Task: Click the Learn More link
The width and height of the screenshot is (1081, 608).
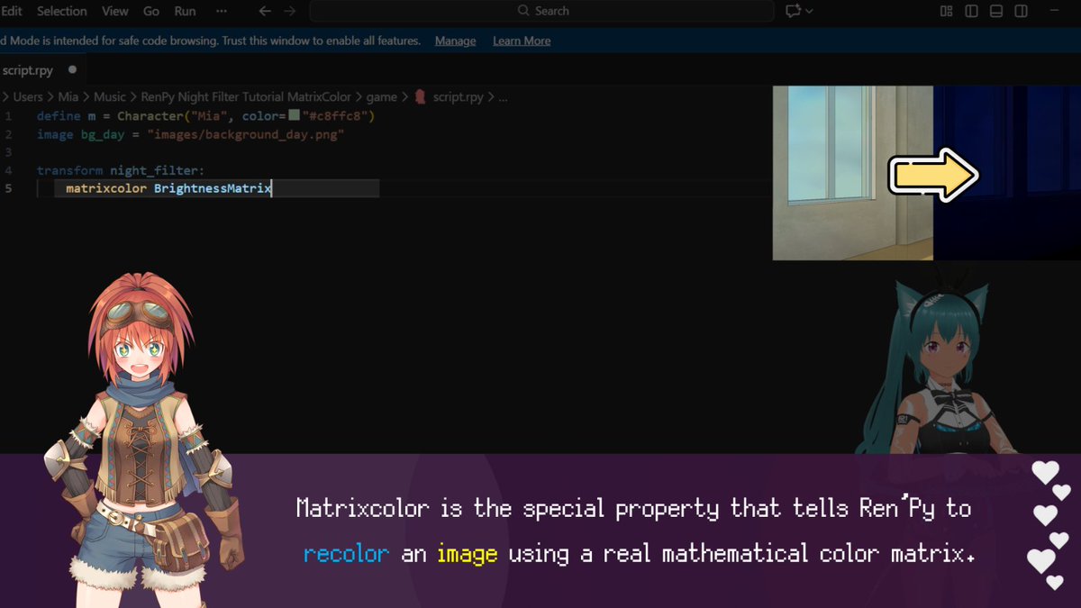Action: 522,41
